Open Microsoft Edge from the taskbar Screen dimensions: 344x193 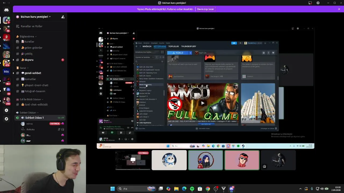point(184,189)
